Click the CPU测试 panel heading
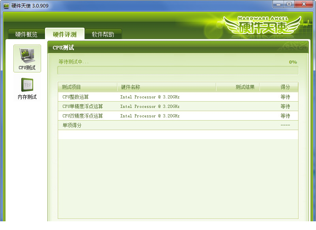This screenshot has width=316, height=230. (63, 47)
